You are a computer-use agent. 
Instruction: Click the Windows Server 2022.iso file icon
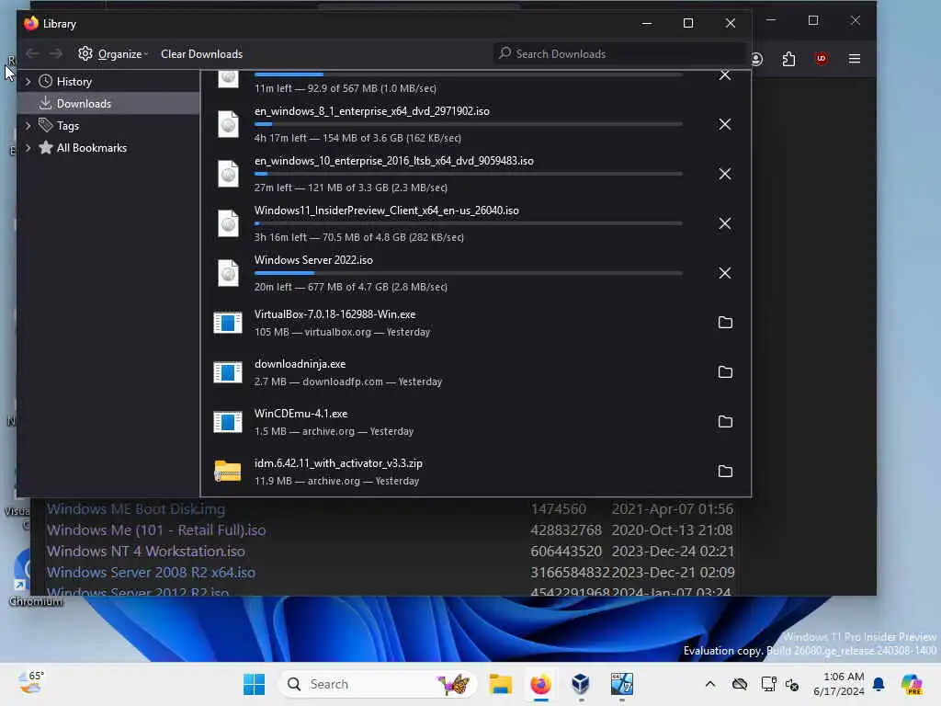228,273
